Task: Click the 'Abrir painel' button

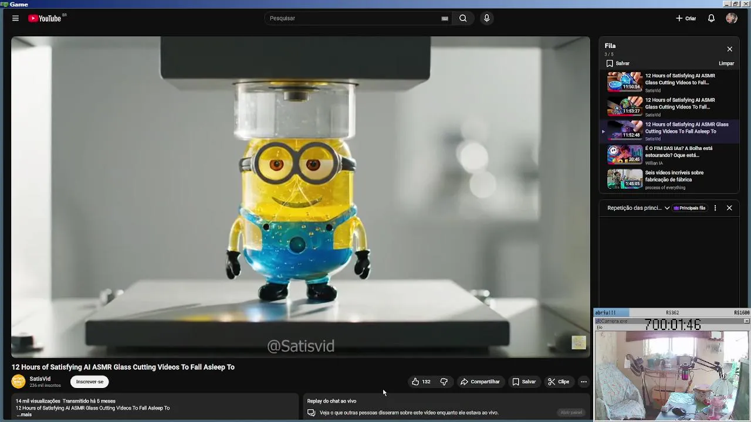Action: coord(571,413)
